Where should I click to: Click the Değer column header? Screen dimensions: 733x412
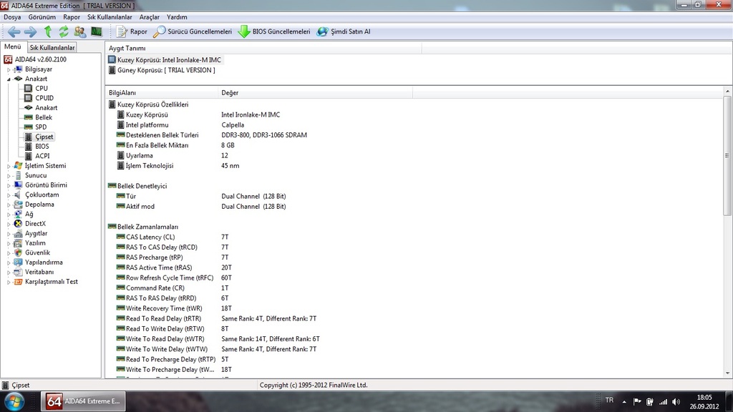(230, 93)
